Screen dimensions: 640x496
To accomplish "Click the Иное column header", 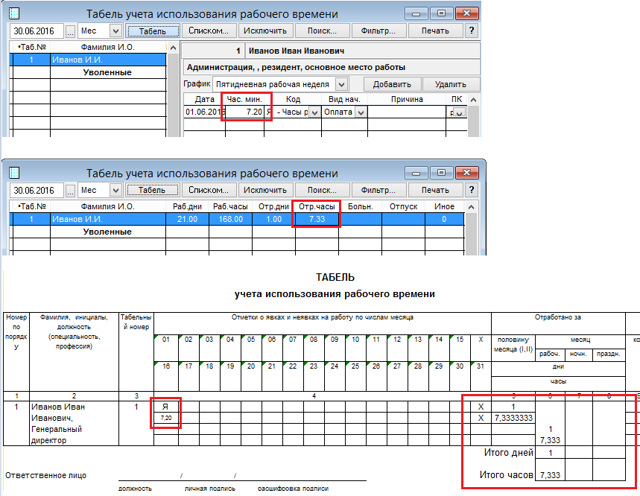I will click(x=445, y=207).
